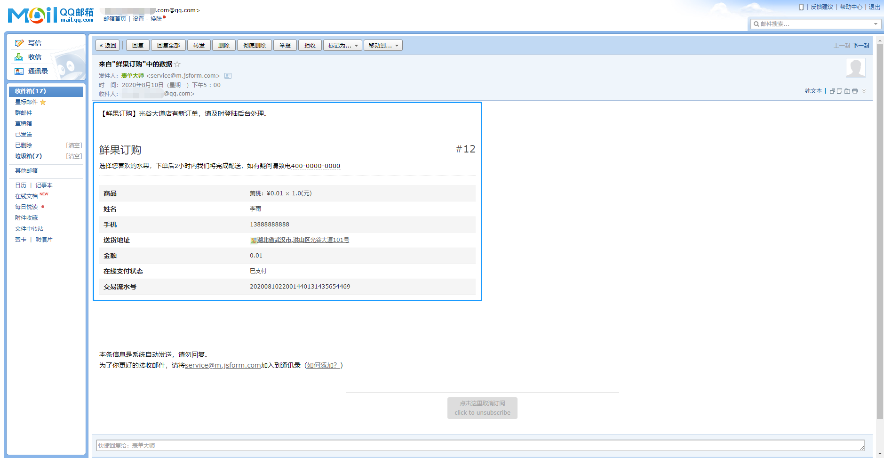884x458 pixels.
Task: Click the save email download icon
Action: [x=847, y=91]
